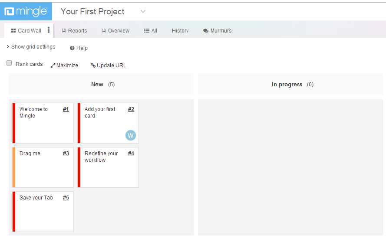Open card link #1
The image size is (386, 245).
click(x=66, y=109)
